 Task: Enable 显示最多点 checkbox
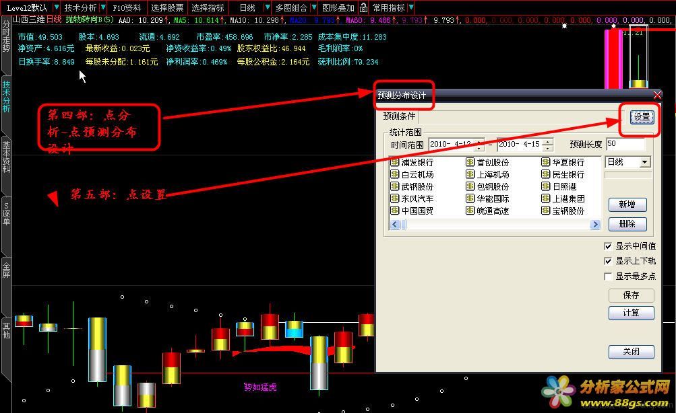pyautogui.click(x=608, y=276)
